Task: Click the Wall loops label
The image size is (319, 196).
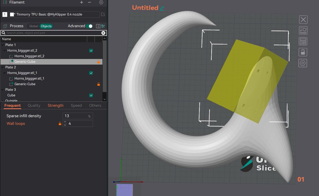Action: coord(16,124)
